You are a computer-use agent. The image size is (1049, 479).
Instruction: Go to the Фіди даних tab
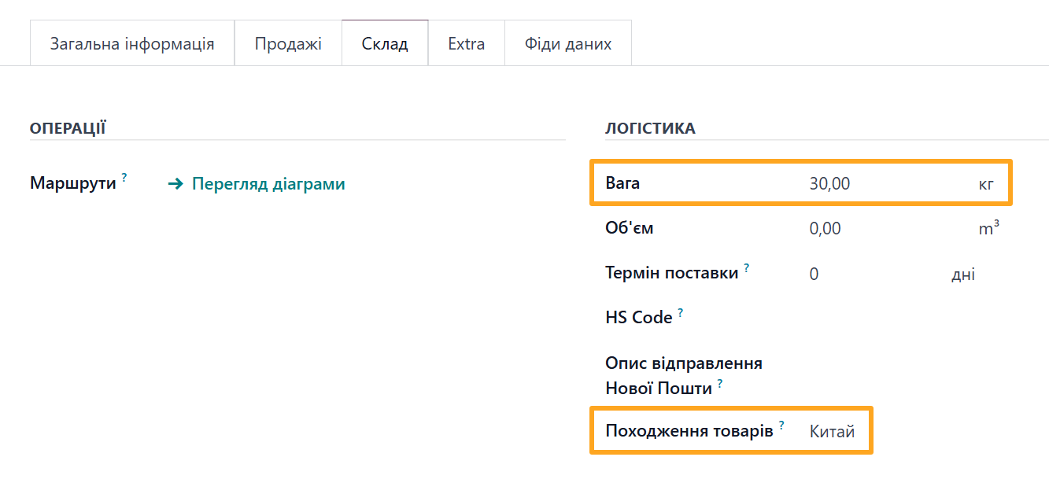[x=568, y=43]
